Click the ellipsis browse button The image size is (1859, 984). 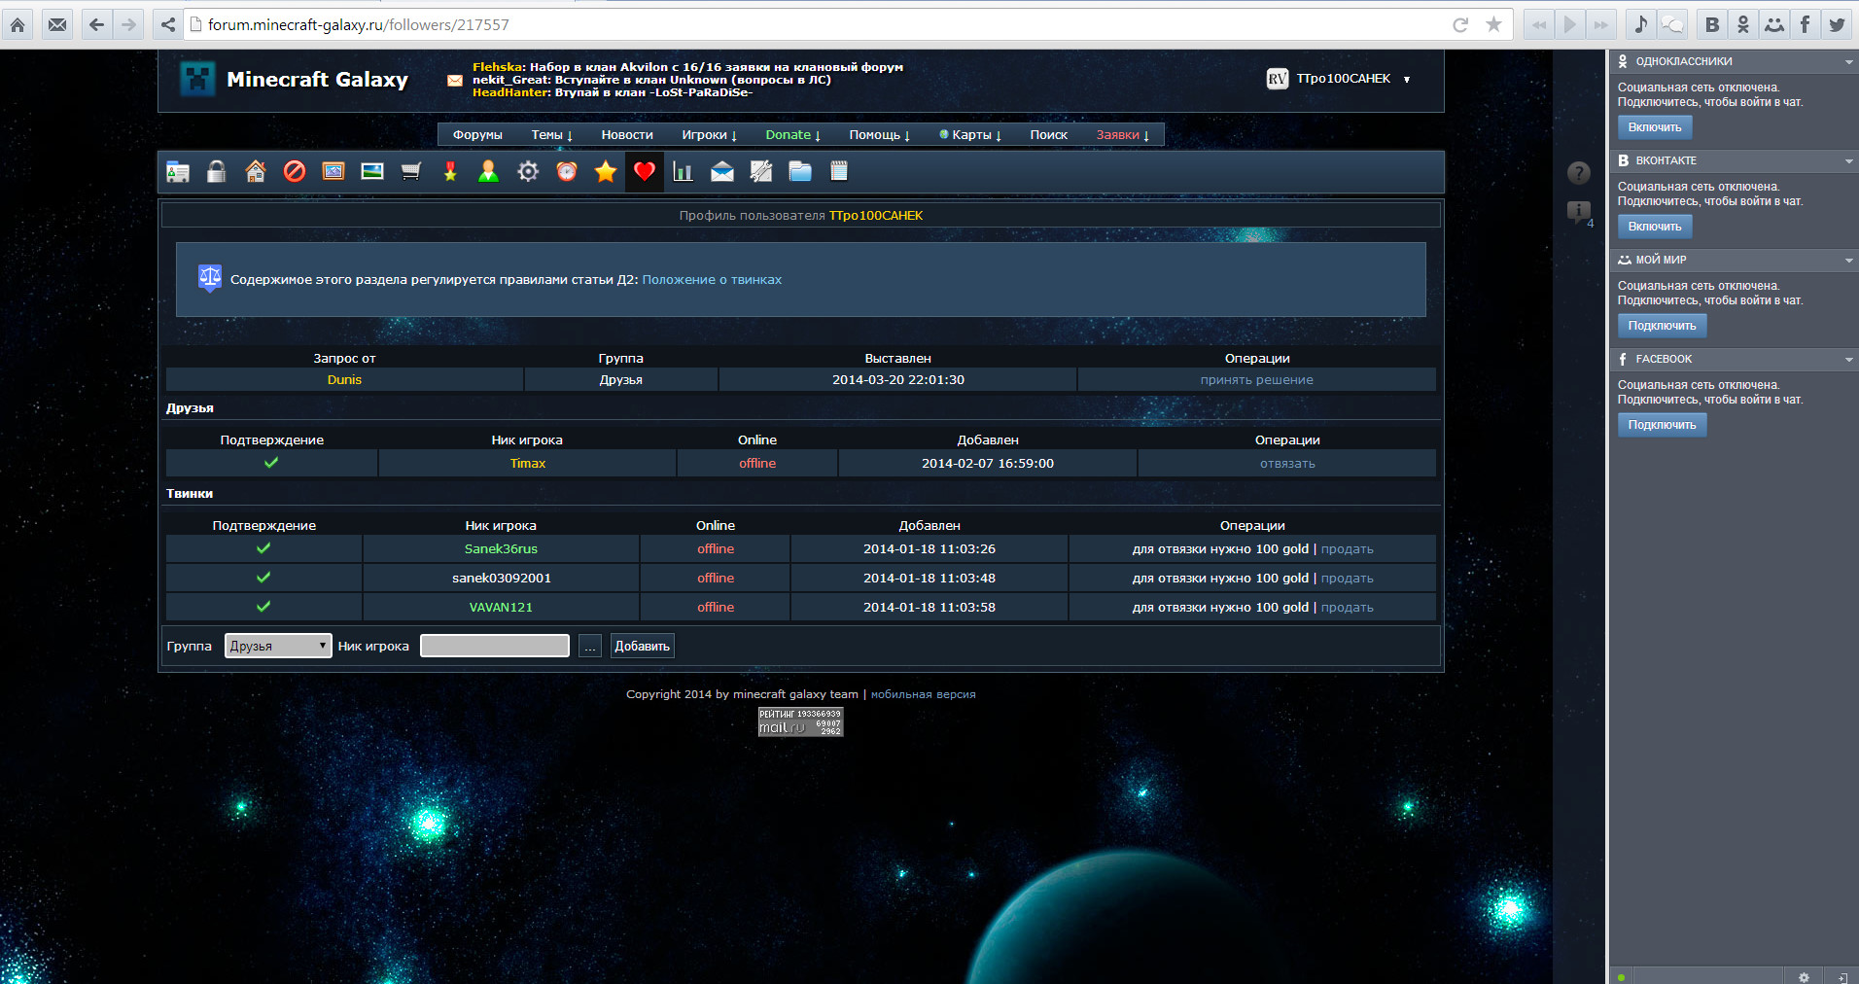pyautogui.click(x=590, y=646)
